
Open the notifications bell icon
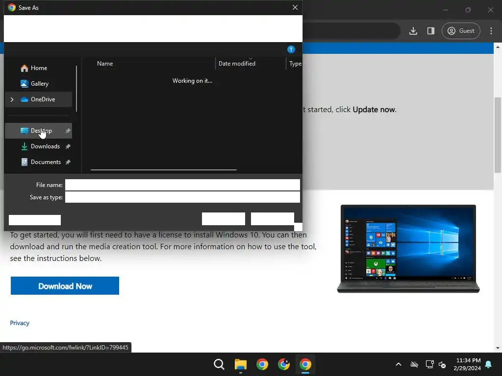pyautogui.click(x=489, y=364)
